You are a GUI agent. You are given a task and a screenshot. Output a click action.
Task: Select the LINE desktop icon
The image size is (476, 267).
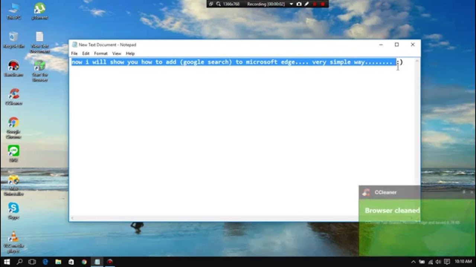13,154
